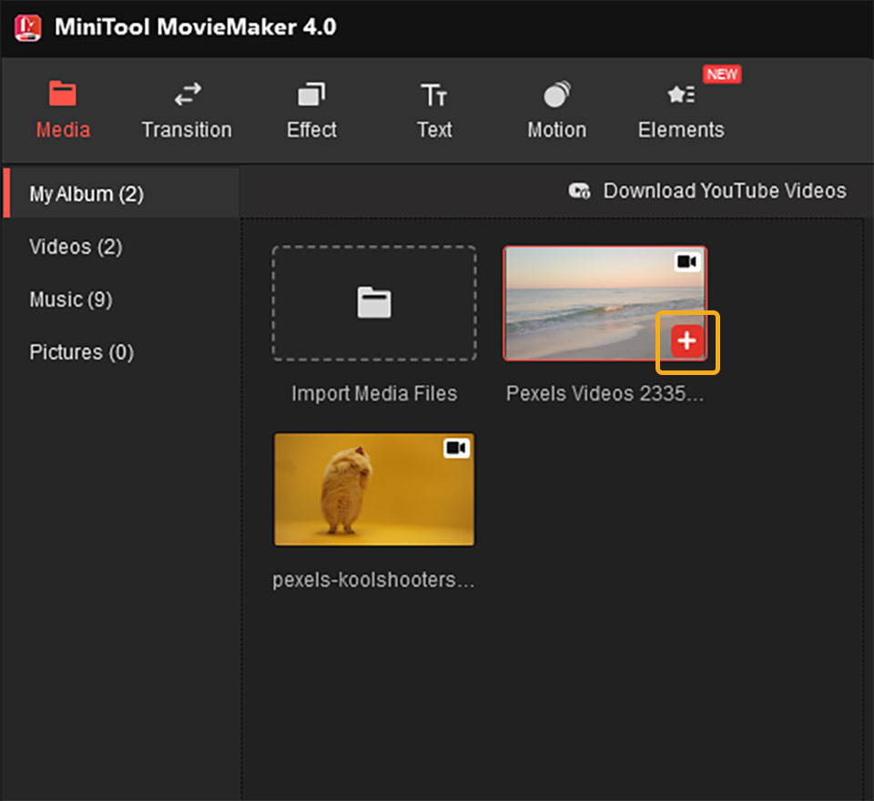
Task: Open the Motion tab
Action: point(556,110)
